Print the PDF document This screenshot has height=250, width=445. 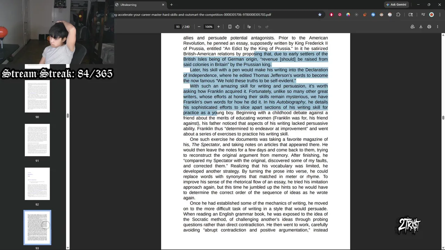429,27
